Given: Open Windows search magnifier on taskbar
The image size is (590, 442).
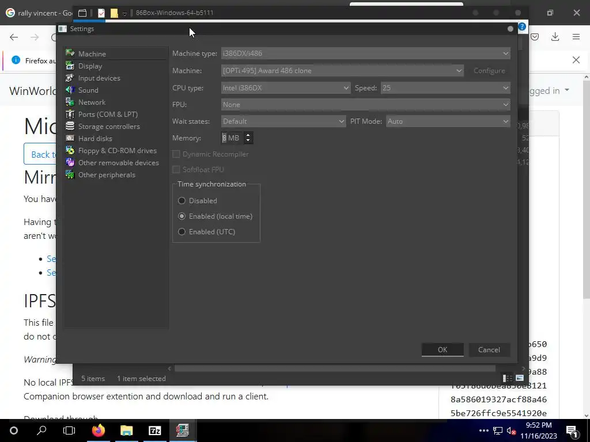Looking at the screenshot, I should [x=41, y=430].
